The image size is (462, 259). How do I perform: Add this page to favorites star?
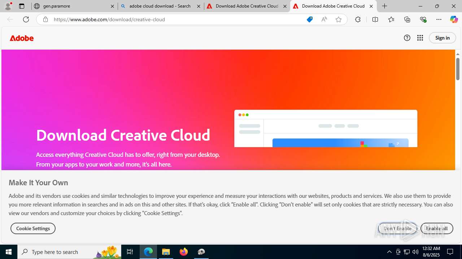tap(339, 19)
